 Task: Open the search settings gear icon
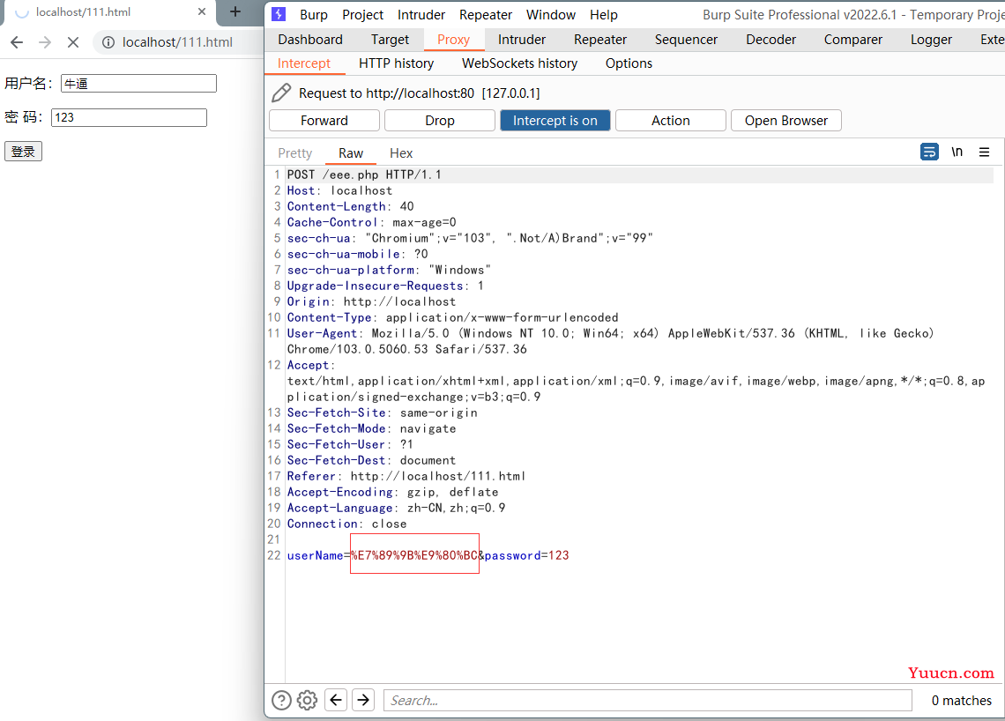[x=307, y=701]
